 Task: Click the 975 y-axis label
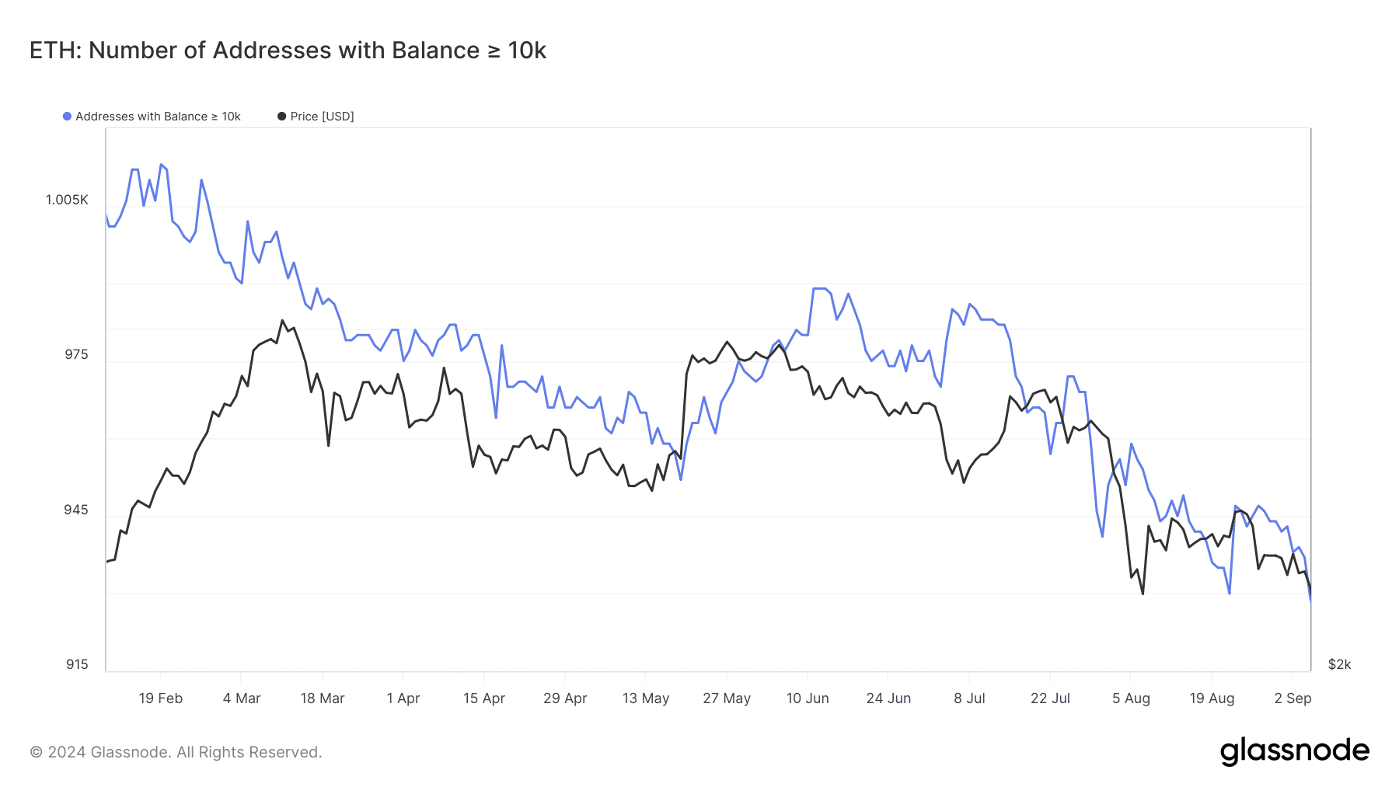pos(76,354)
